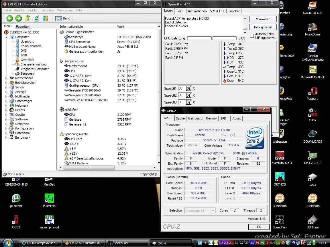
Task: Open the SpeedFan desktop shortcut
Action: click(280, 222)
